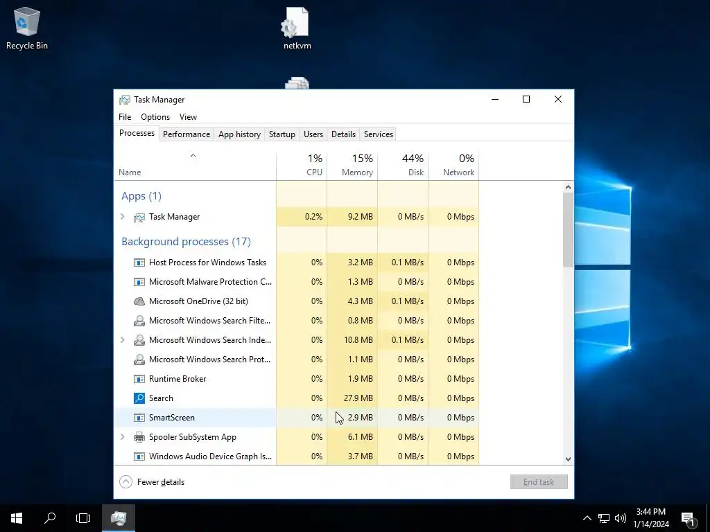Click the 0.2% Task Manager CPU value
The image size is (710, 532).
[314, 217]
